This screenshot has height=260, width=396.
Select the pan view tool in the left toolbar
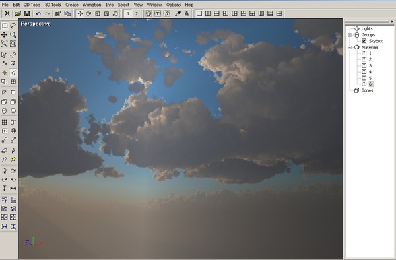point(5,34)
